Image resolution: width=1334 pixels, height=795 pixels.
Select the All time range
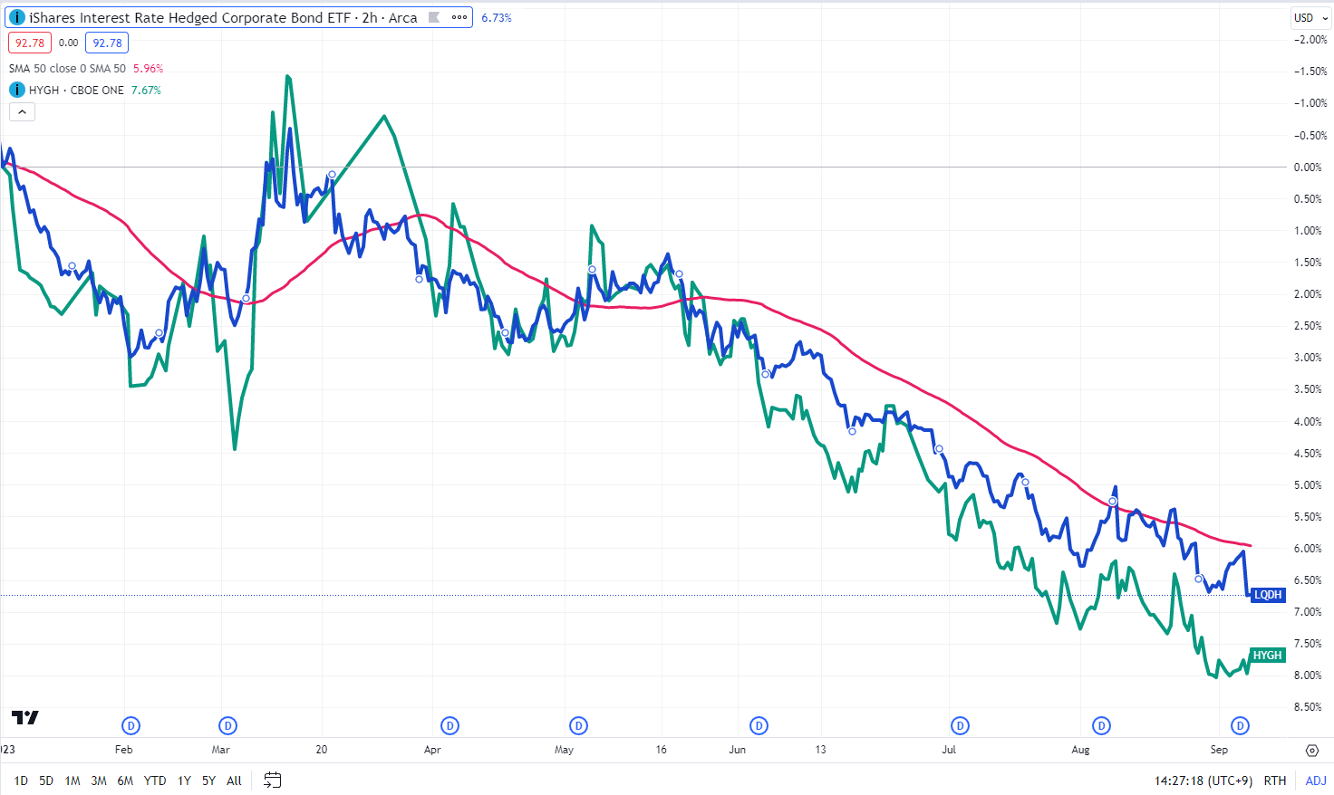pyautogui.click(x=234, y=781)
